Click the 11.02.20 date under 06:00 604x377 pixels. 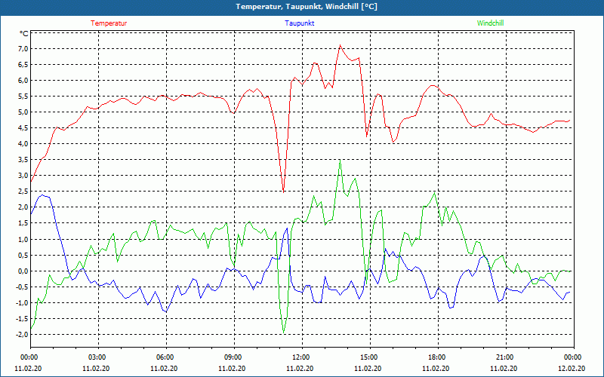point(164,368)
